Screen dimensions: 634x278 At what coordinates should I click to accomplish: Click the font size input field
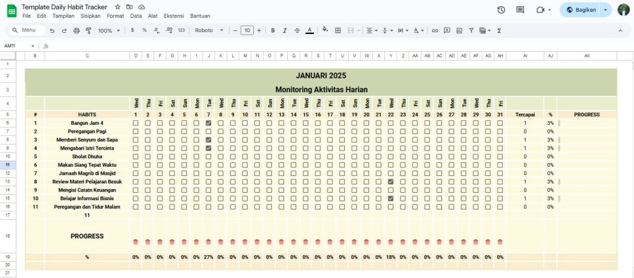click(x=246, y=30)
